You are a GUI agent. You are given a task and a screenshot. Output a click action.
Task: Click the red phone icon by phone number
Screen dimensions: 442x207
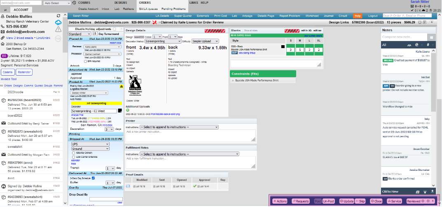tap(3, 25)
